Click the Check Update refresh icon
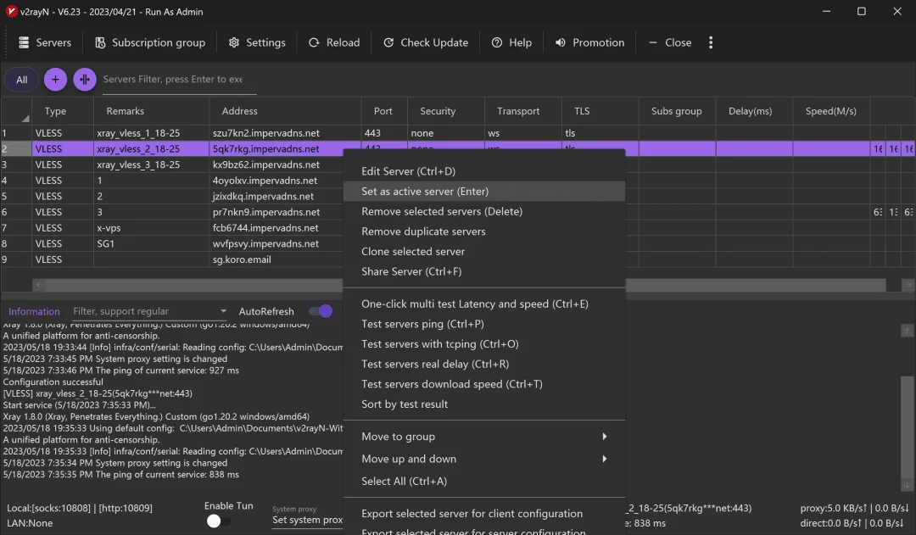 (x=388, y=42)
